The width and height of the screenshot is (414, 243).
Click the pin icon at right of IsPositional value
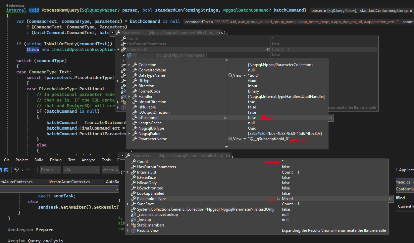[x=330, y=118]
